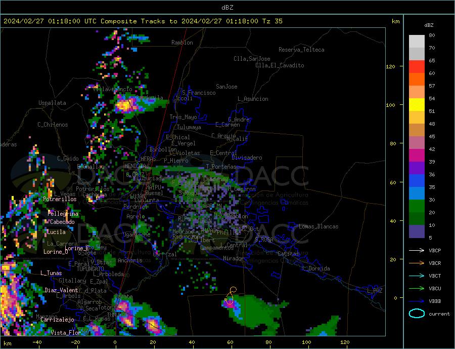The height and width of the screenshot is (349, 455).
Task: Click the 57 value on dBZ scale
Action: (x=432, y=86)
